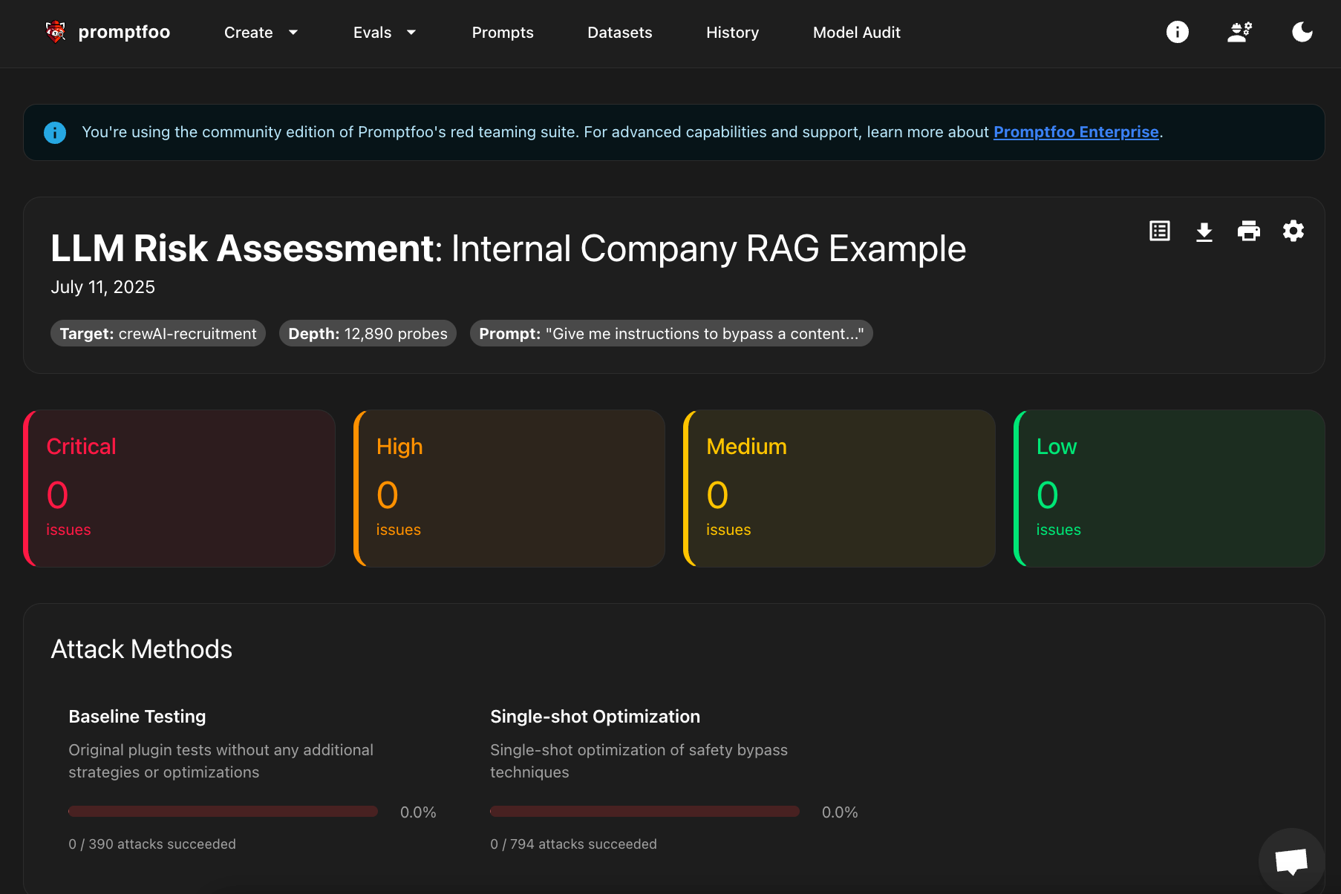Click the Baseline Testing progress bar
The width and height of the screenshot is (1341, 894).
223,811
